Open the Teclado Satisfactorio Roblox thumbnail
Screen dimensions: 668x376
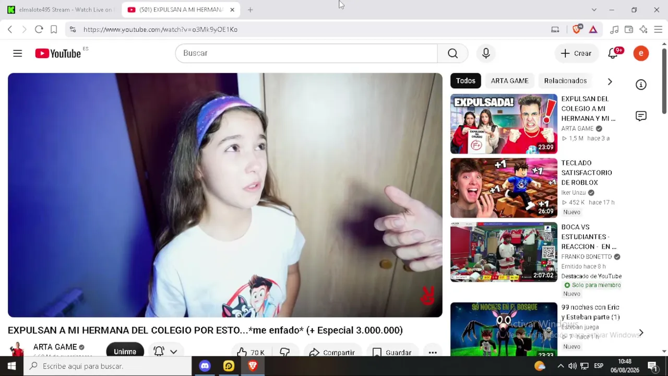(504, 188)
